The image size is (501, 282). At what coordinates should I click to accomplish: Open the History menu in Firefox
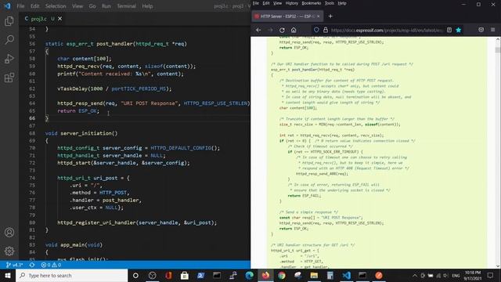(x=291, y=3)
